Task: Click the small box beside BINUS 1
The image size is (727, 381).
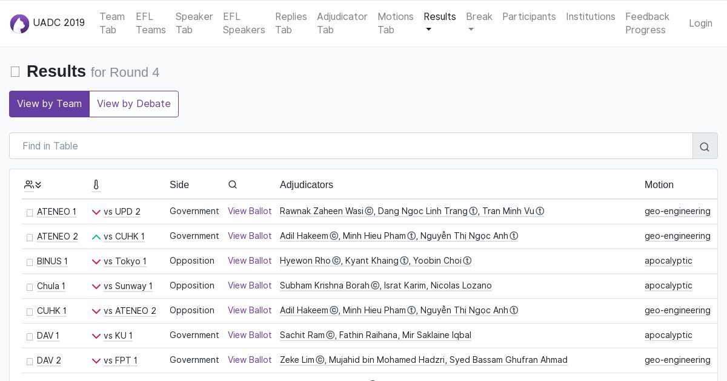Action: click(29, 262)
